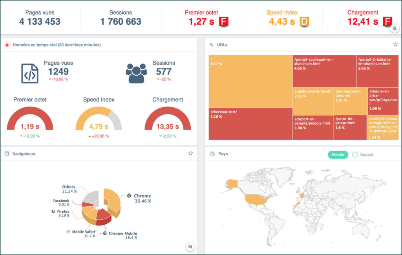Favorite the URLs panel with star icon
Image resolution: width=402 pixels, height=255 pixels.
(x=395, y=44)
